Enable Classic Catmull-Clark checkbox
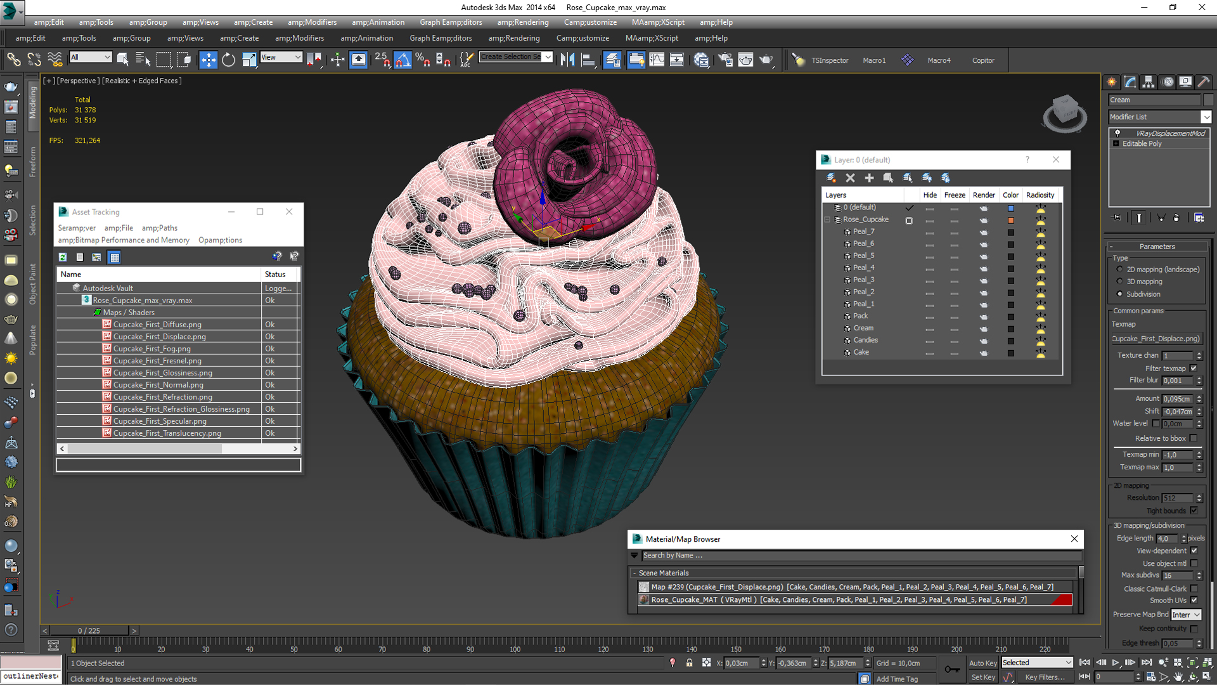 1194,589
